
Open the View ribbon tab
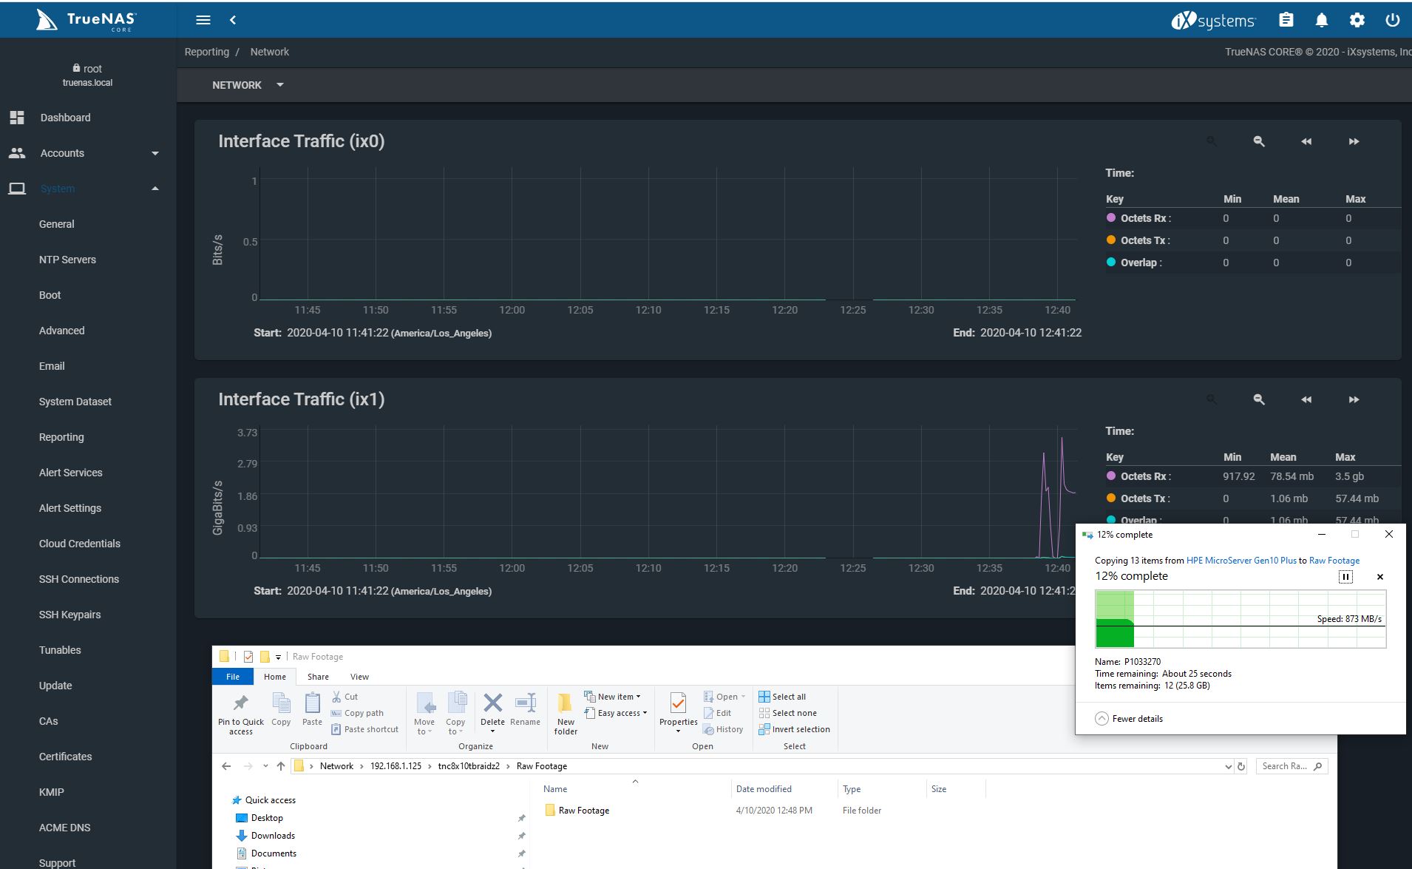pyautogui.click(x=359, y=677)
